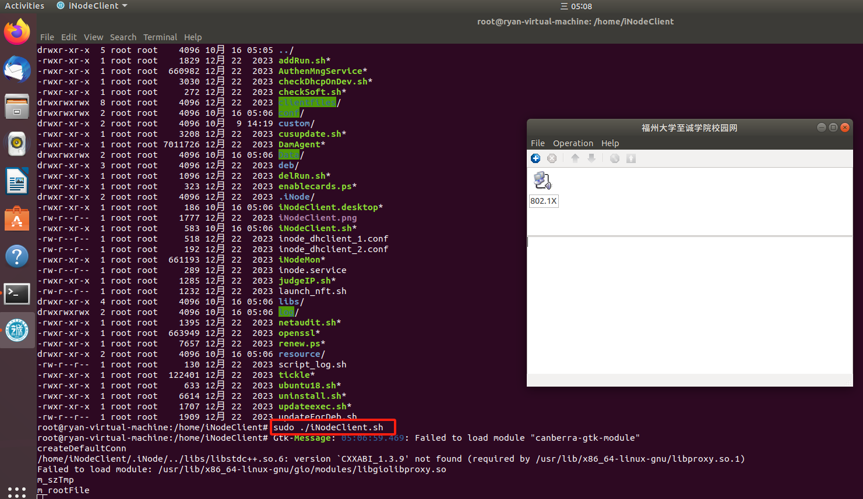This screenshot has height=499, width=863.
Task: Open the Files manager in the dock
Action: click(17, 107)
